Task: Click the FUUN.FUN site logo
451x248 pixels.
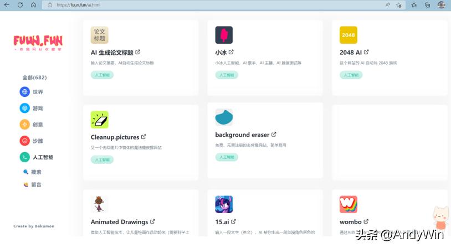Action: tap(38, 43)
